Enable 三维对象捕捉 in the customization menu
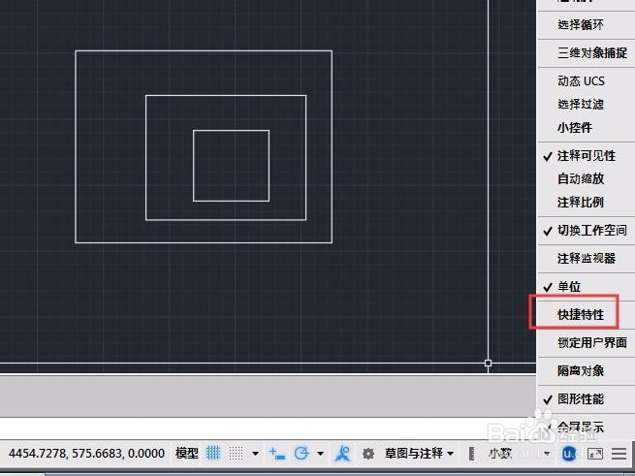The image size is (635, 476). 586,52
